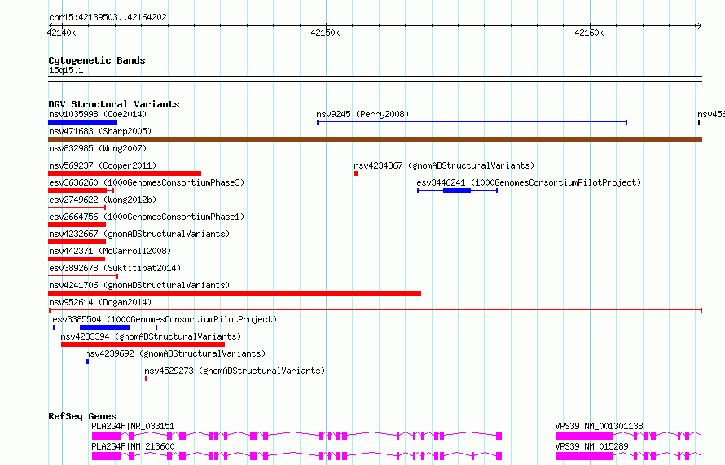Click the VPS39|NM_015289 gene label

592,446
